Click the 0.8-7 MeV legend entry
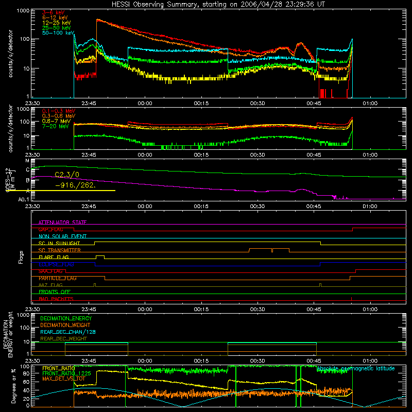The width and height of the screenshot is (412, 412). click(x=57, y=121)
